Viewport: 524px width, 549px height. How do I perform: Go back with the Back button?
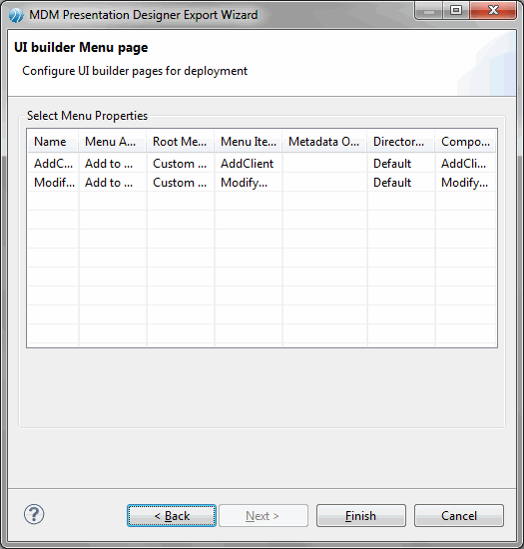[x=172, y=516]
